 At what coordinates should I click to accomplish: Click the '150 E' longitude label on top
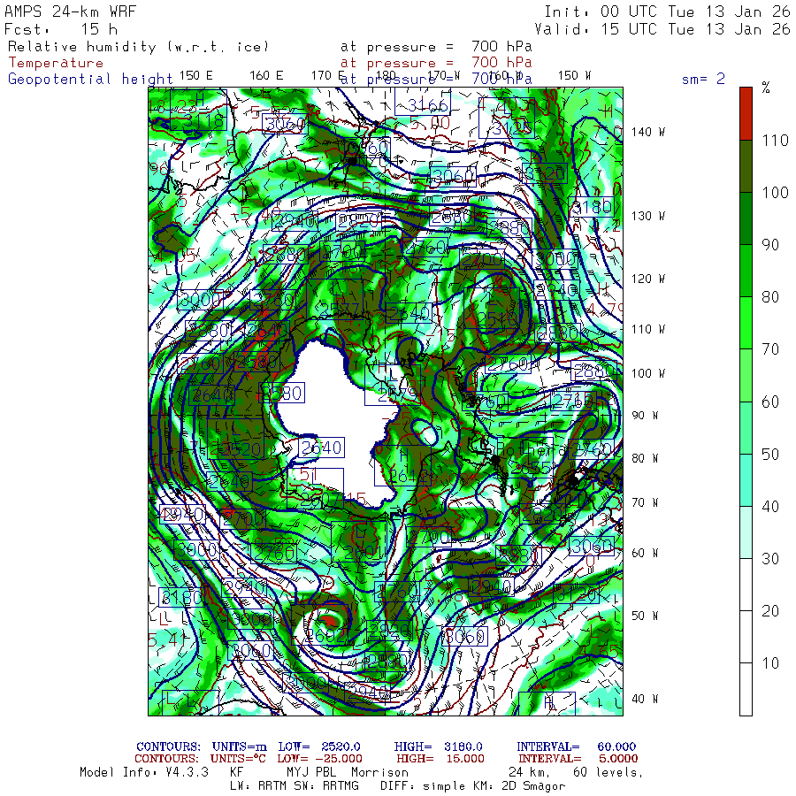[x=196, y=76]
